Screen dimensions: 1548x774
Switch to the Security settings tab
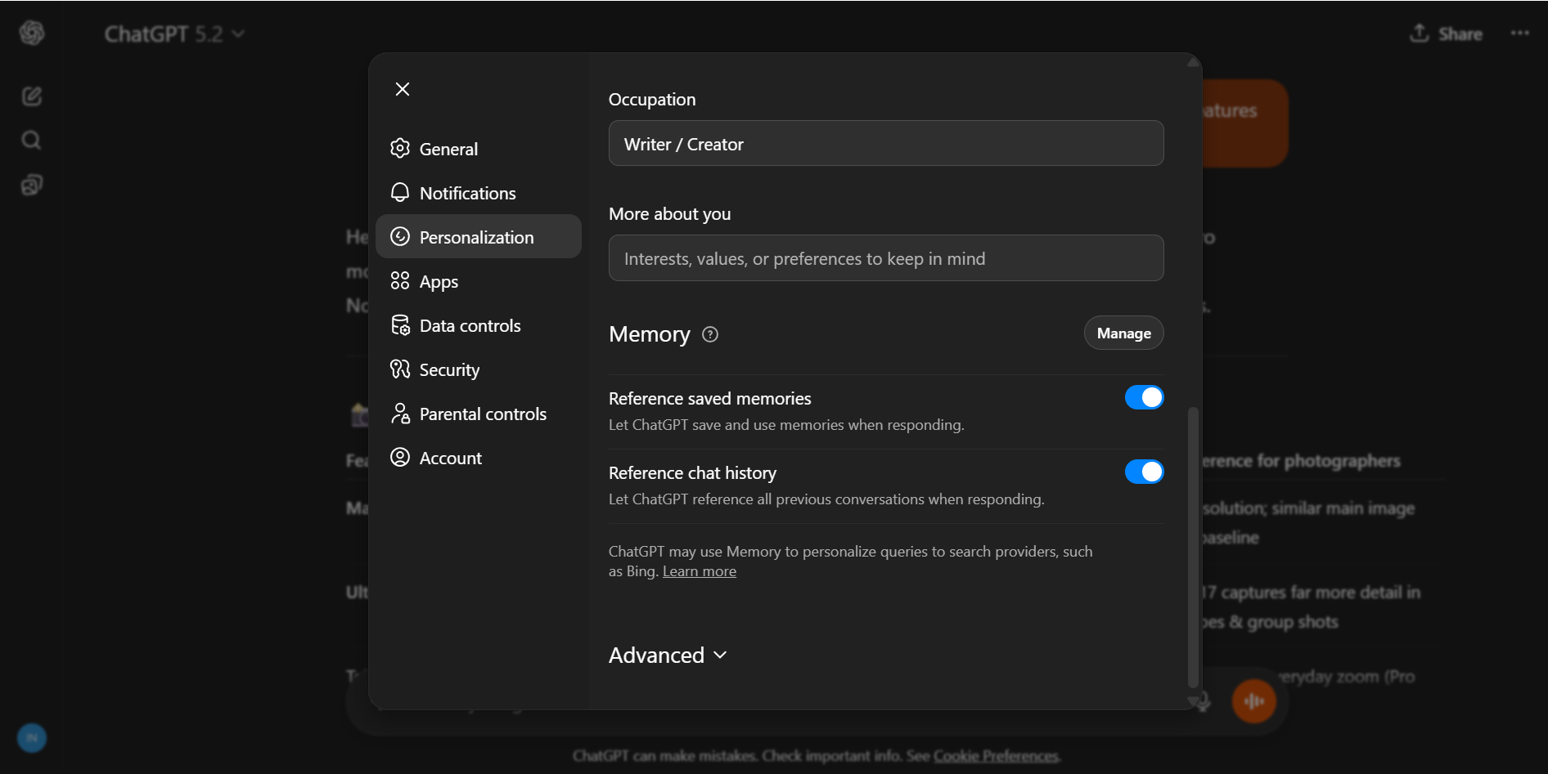[449, 370]
